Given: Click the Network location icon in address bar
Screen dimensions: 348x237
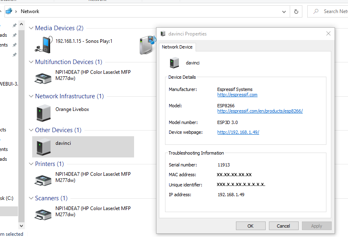Looking at the screenshot, I should point(9,11).
